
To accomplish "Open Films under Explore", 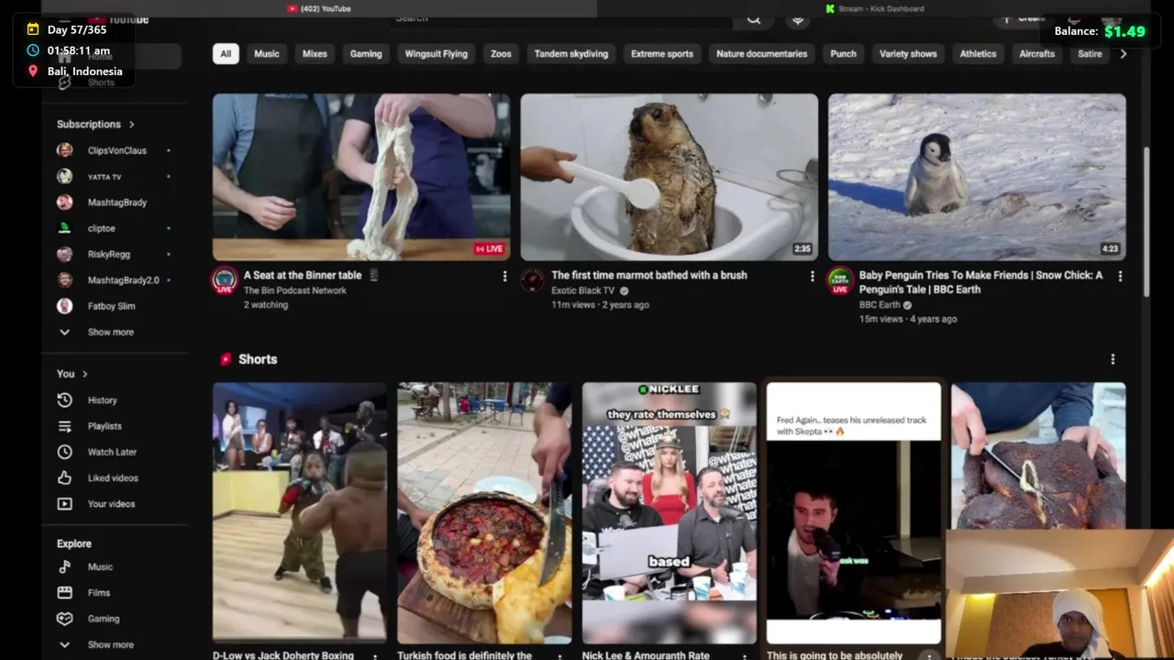I will [99, 593].
